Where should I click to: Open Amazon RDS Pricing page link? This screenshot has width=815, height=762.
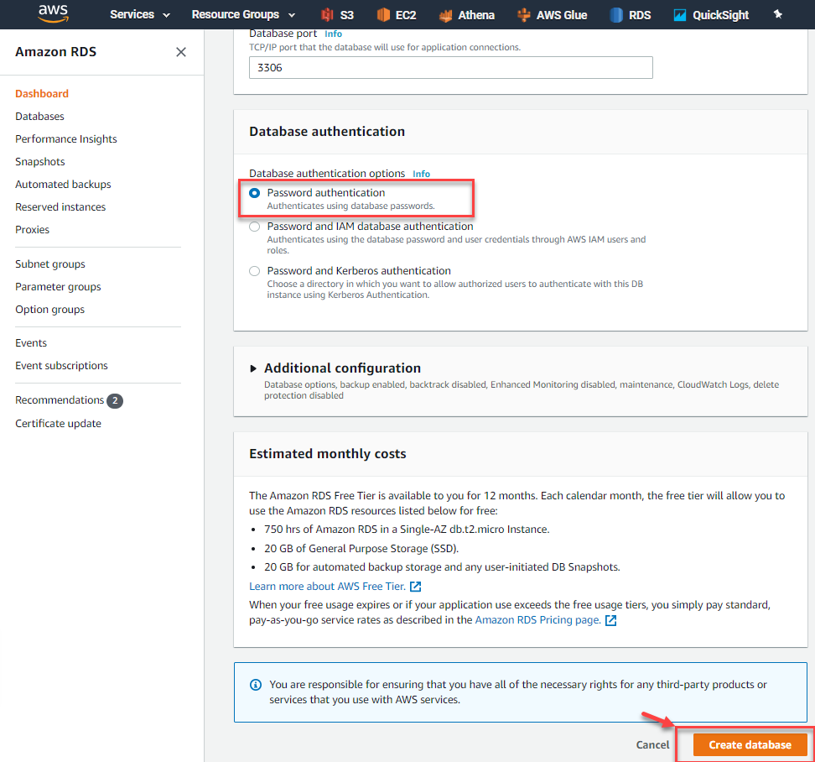pyautogui.click(x=538, y=620)
